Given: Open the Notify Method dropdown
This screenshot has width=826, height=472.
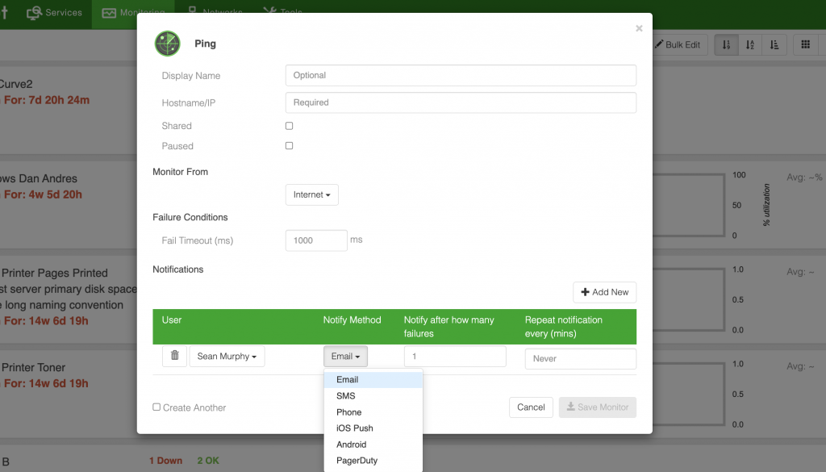Looking at the screenshot, I should 345,356.
